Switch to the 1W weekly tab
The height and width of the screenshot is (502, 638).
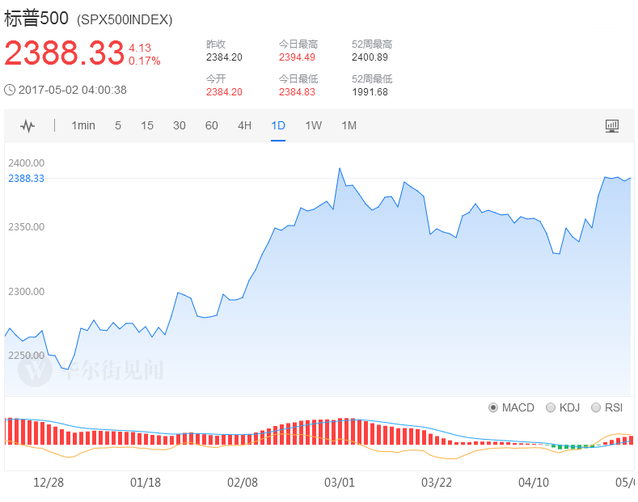(313, 125)
